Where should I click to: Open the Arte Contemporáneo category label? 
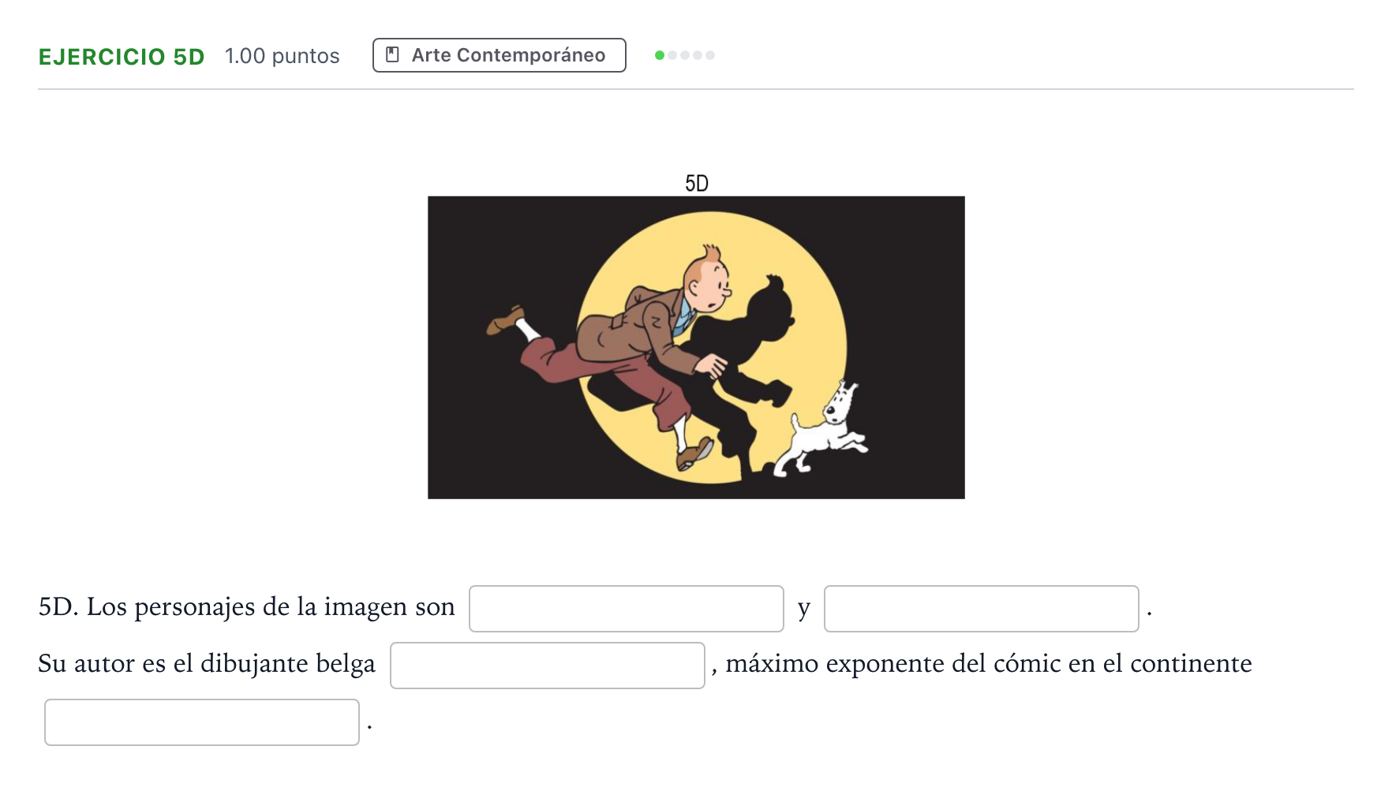[x=500, y=55]
